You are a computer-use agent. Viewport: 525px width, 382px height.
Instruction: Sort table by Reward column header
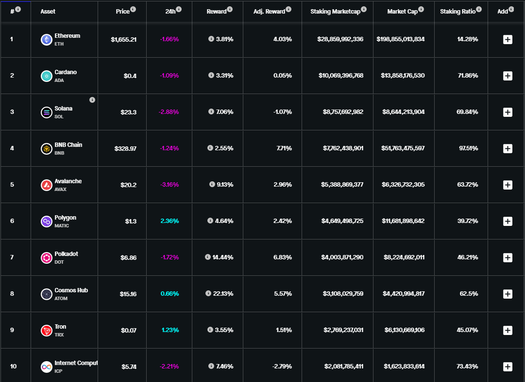click(x=216, y=12)
